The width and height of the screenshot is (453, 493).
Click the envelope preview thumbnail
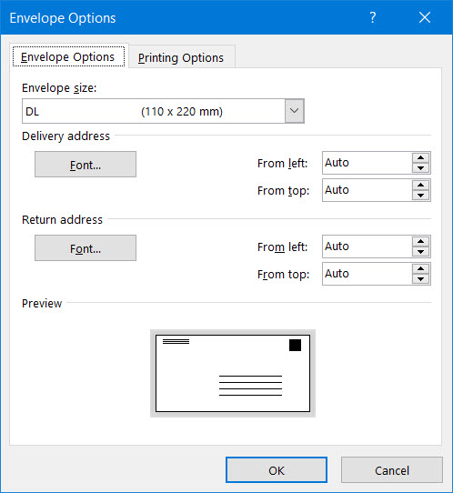coord(233,373)
